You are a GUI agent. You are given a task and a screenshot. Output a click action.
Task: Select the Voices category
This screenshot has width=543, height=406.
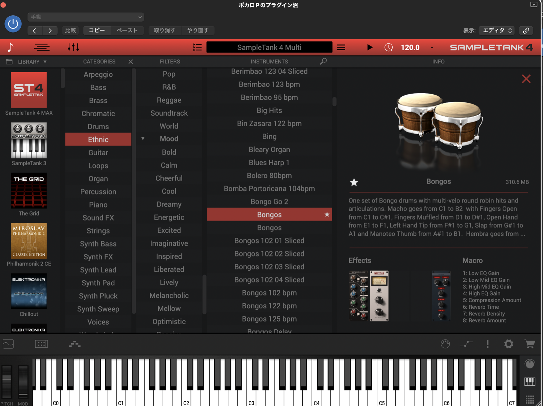pyautogui.click(x=98, y=322)
